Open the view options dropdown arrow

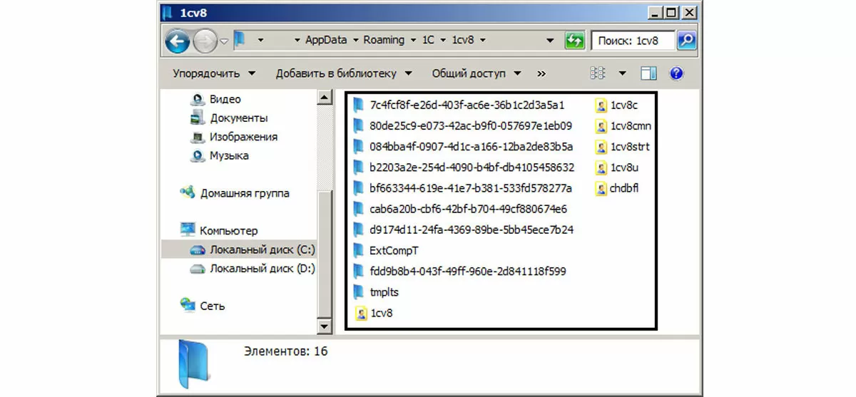click(x=622, y=73)
